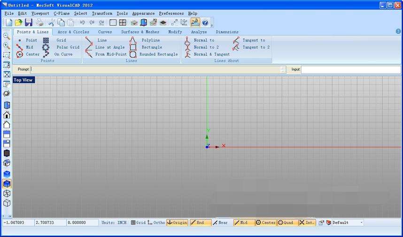Viewport: 403px width, 237px height.
Task: Click the Normal to 2 command
Action: coord(202,47)
